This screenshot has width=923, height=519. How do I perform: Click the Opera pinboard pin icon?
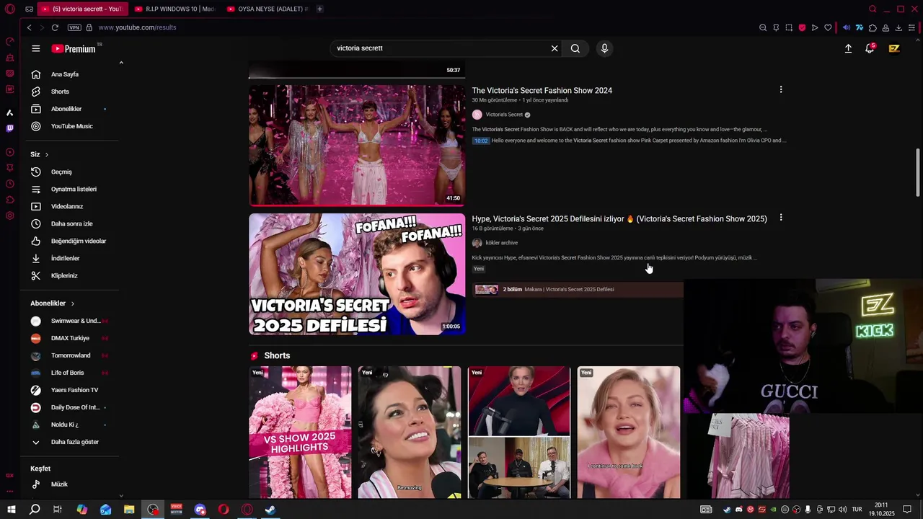click(776, 27)
